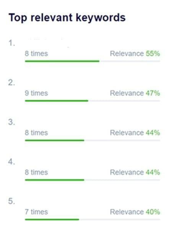Screen dimensions: 169x232
Task: Click '8 times' under keyword 4
Action: pos(36,173)
